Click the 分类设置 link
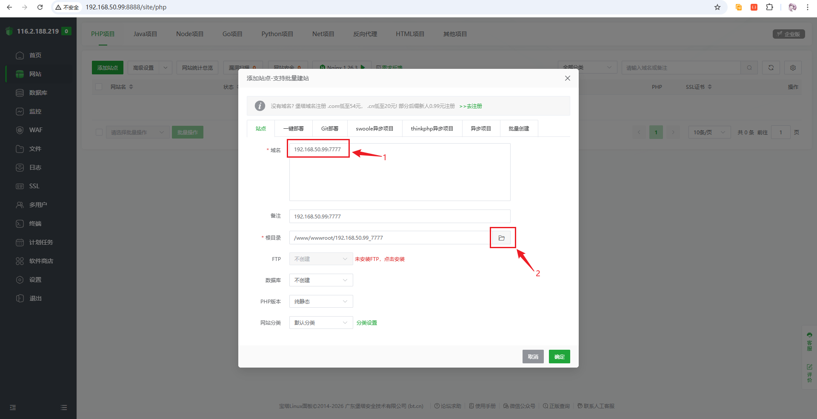The height and width of the screenshot is (419, 817). tap(367, 323)
